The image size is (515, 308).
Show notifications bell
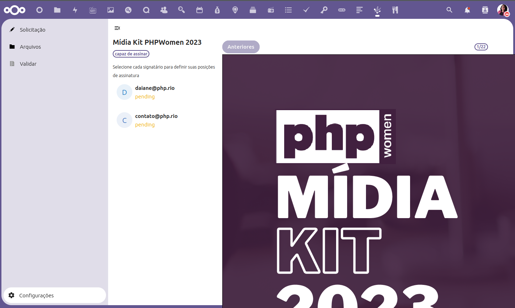pyautogui.click(x=467, y=10)
